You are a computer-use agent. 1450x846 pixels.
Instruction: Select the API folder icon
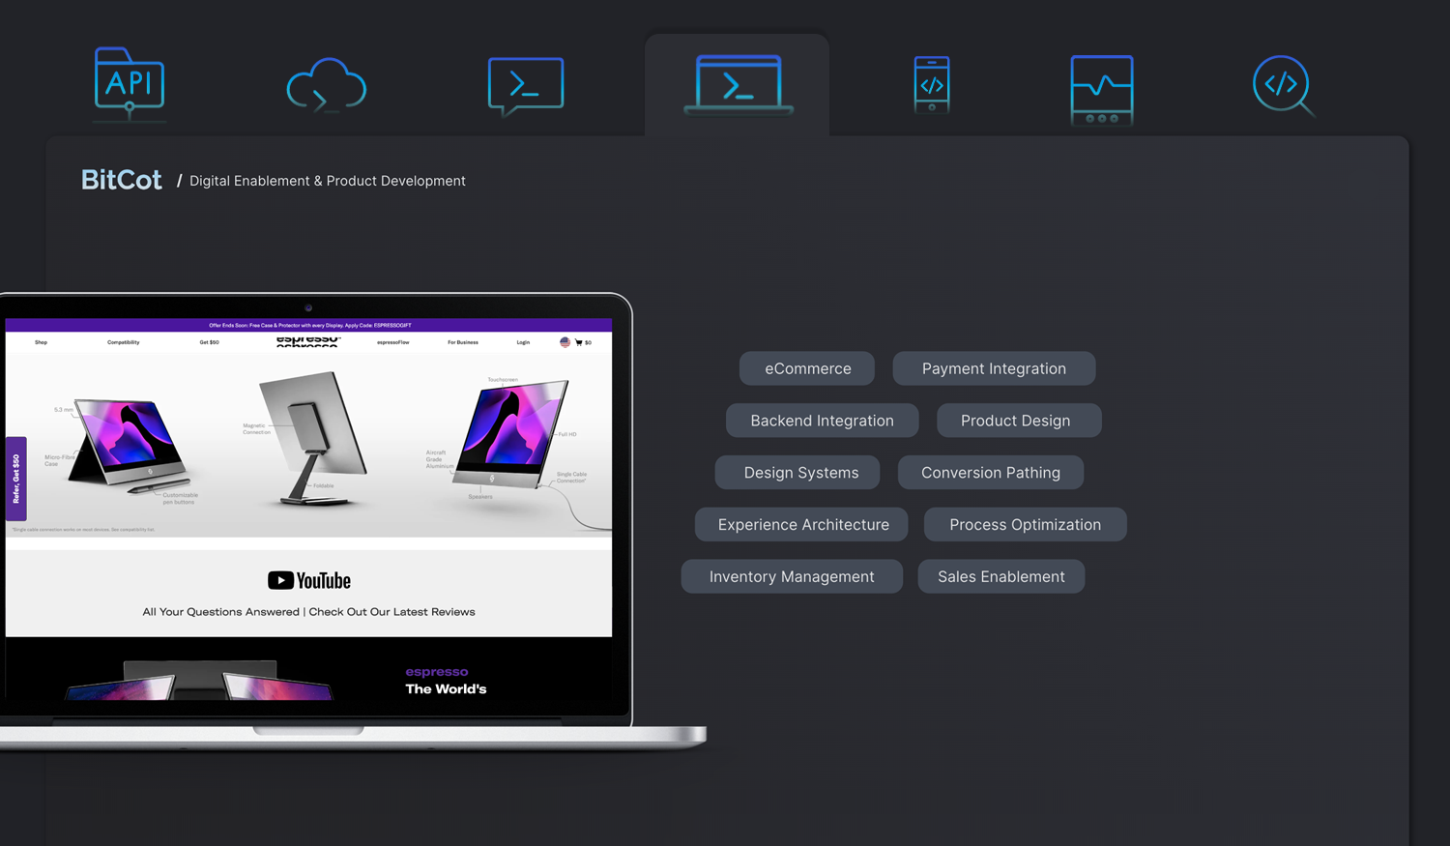129,84
